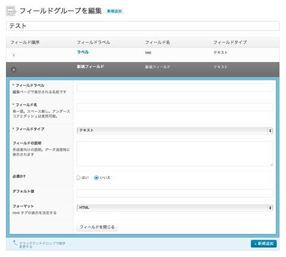Image resolution: width=286 pixels, height=257 pixels.
Task: Focus the デフォルト値 input field
Action: (x=175, y=193)
